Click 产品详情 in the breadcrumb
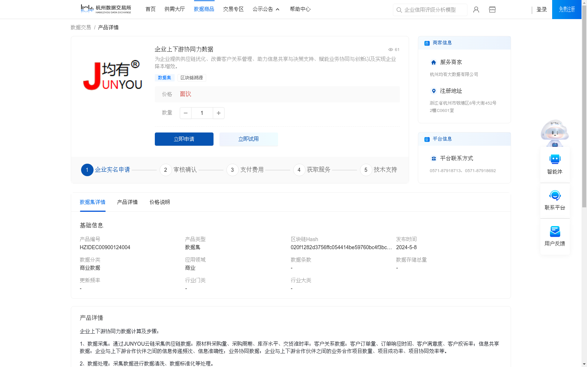Viewport: 587px width, 367px height. 108,28
